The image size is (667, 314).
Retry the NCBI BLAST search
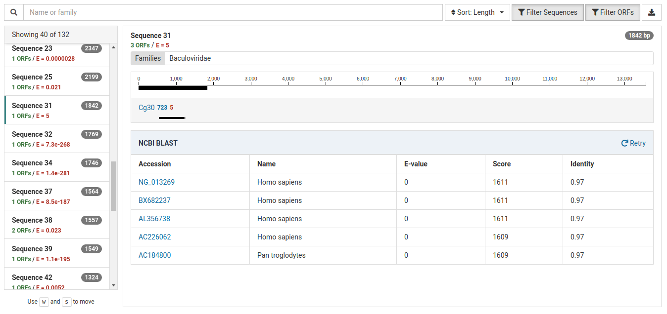tap(633, 143)
